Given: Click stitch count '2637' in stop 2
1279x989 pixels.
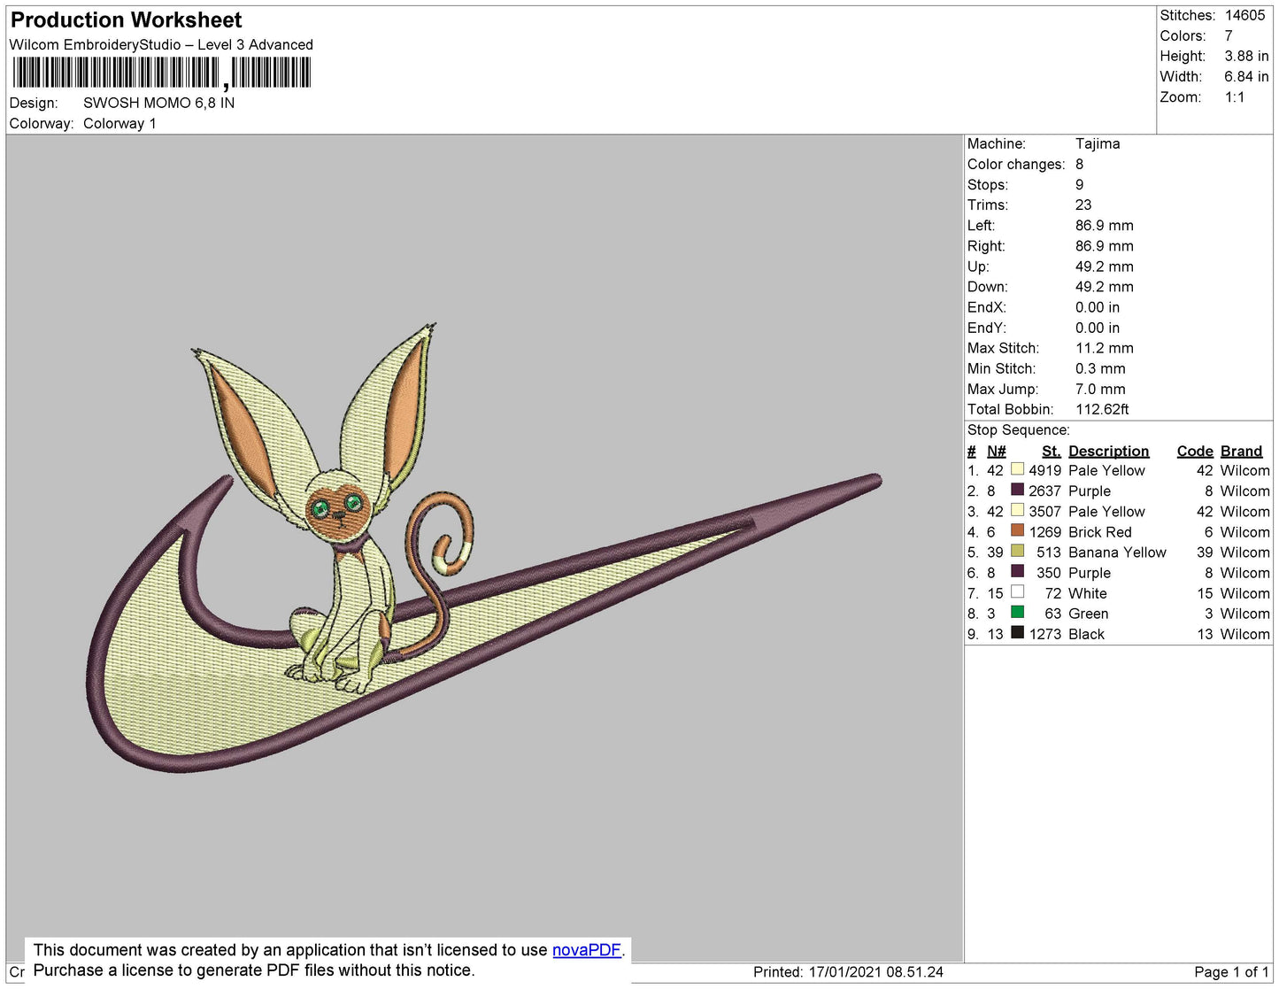Looking at the screenshot, I should click(1044, 491).
